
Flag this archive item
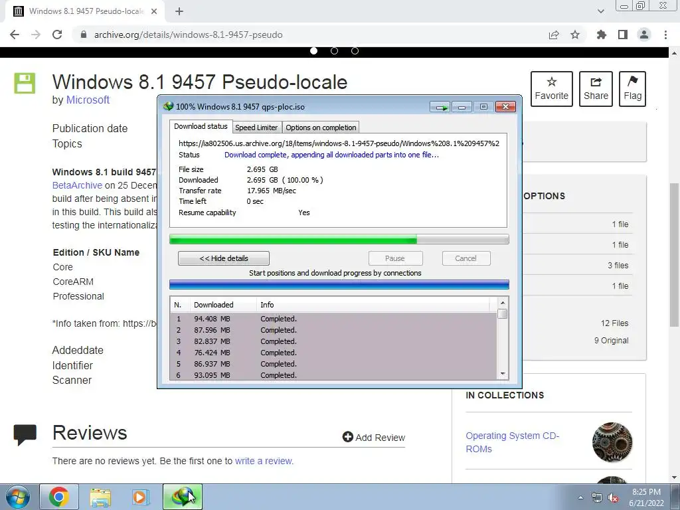tap(632, 89)
